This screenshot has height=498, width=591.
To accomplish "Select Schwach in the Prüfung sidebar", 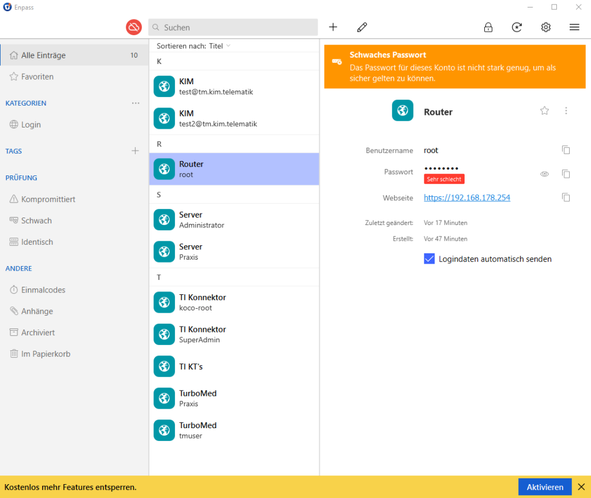I will coord(36,220).
